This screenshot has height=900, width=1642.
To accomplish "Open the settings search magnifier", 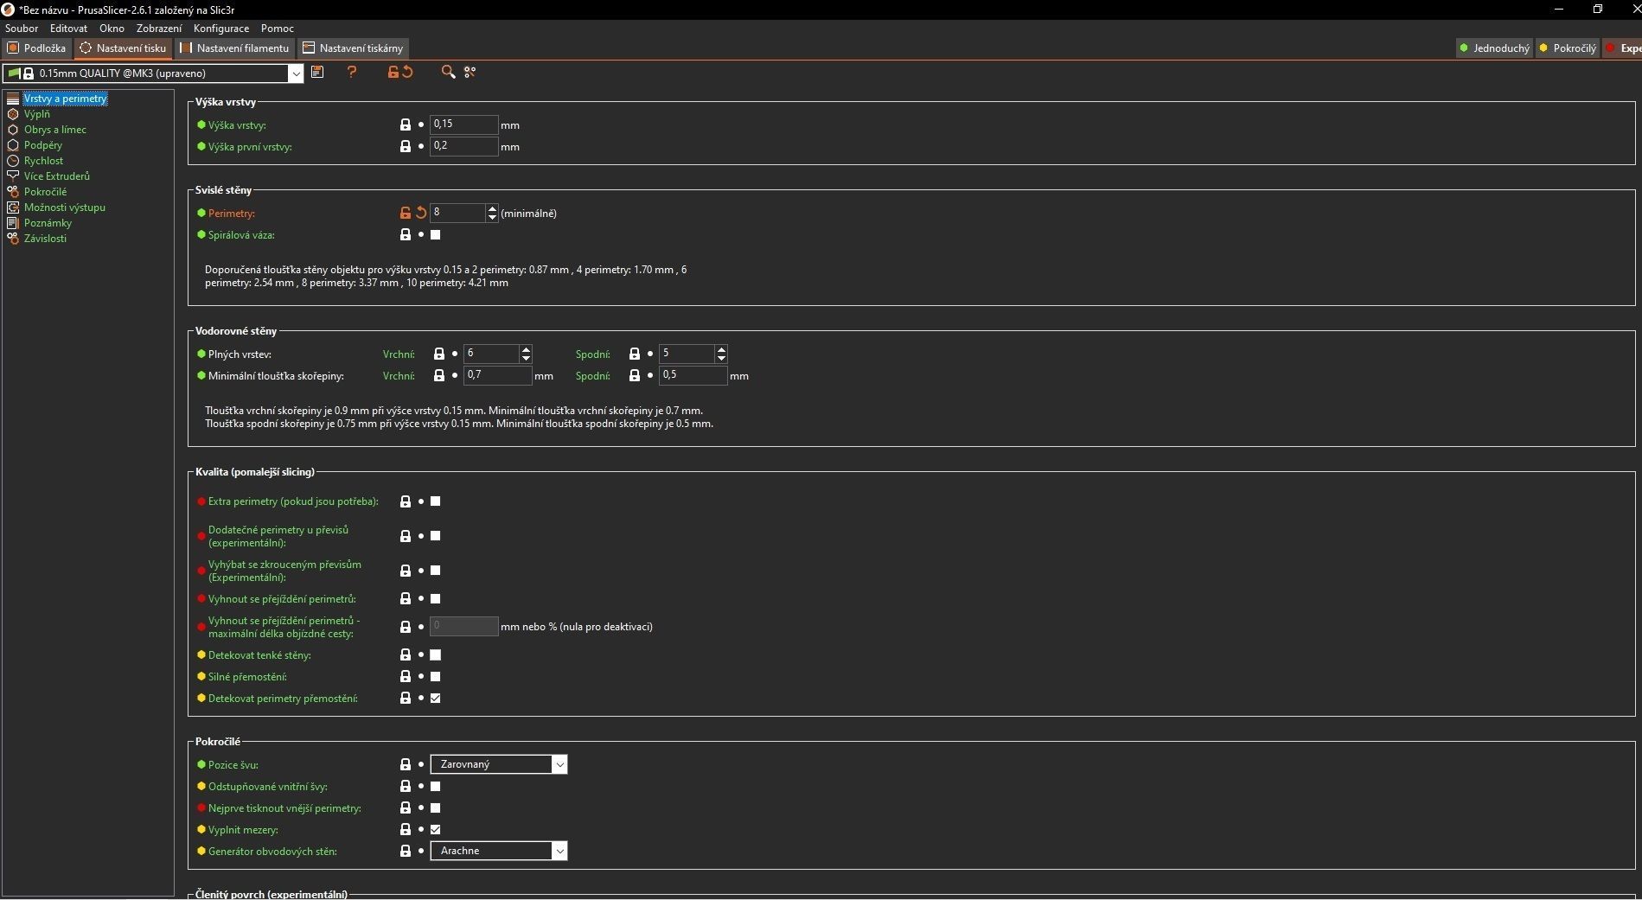I will click(x=448, y=73).
